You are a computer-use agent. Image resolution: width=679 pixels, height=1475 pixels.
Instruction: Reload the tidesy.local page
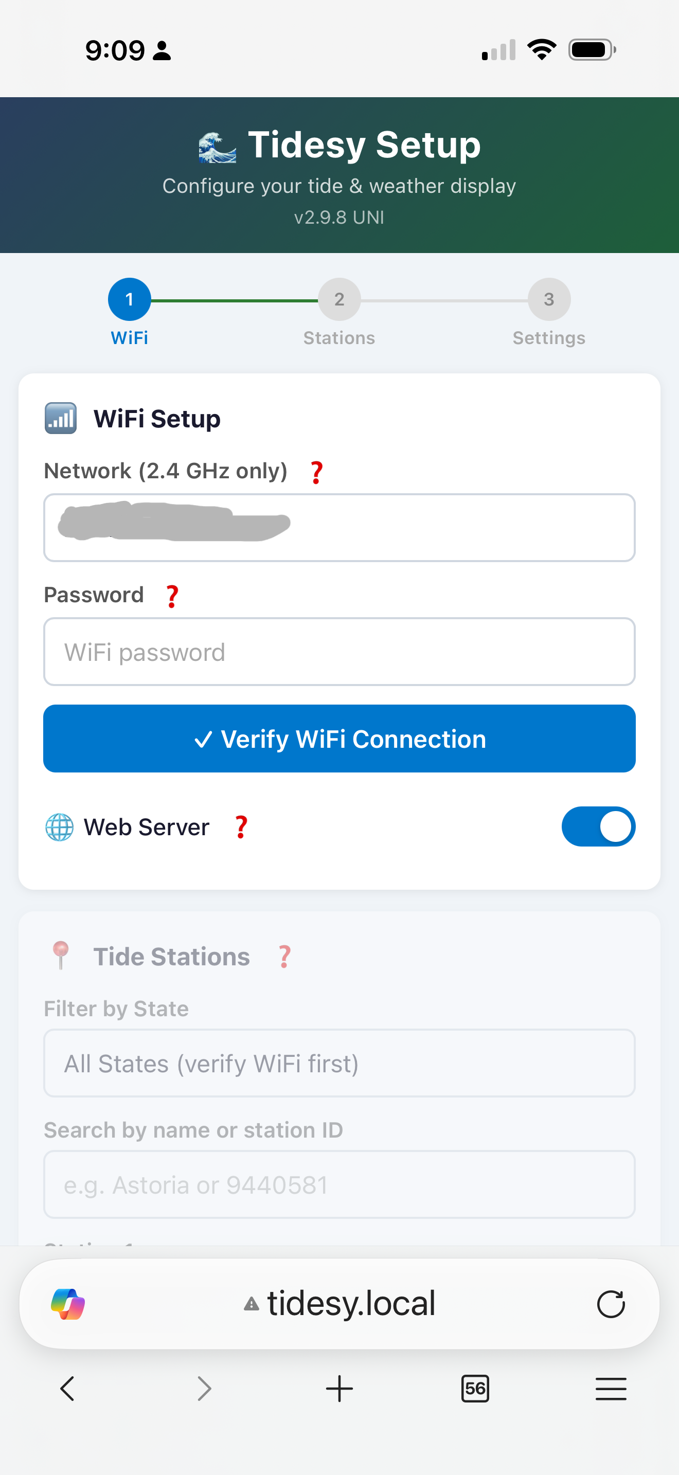click(x=610, y=1304)
